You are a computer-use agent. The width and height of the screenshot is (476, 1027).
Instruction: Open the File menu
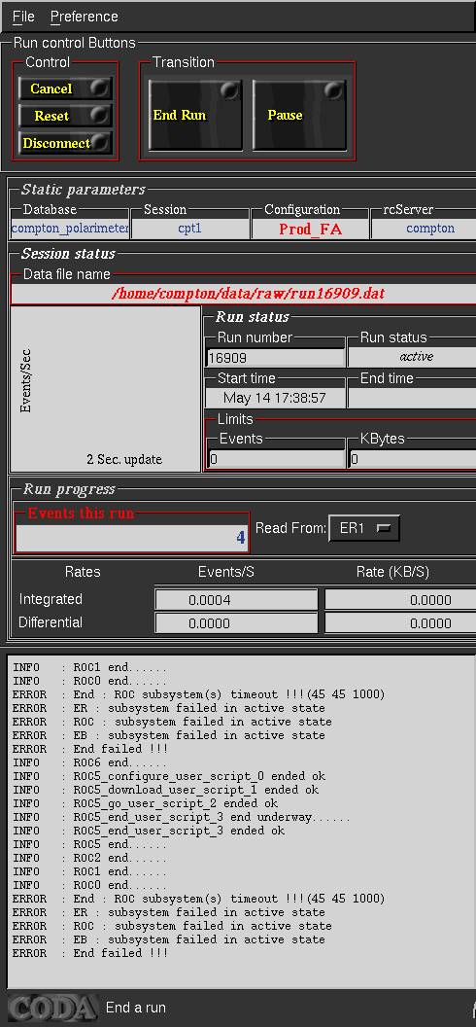(x=23, y=17)
